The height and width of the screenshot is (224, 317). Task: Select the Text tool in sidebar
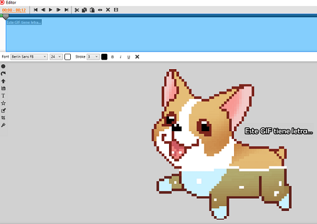3,96
